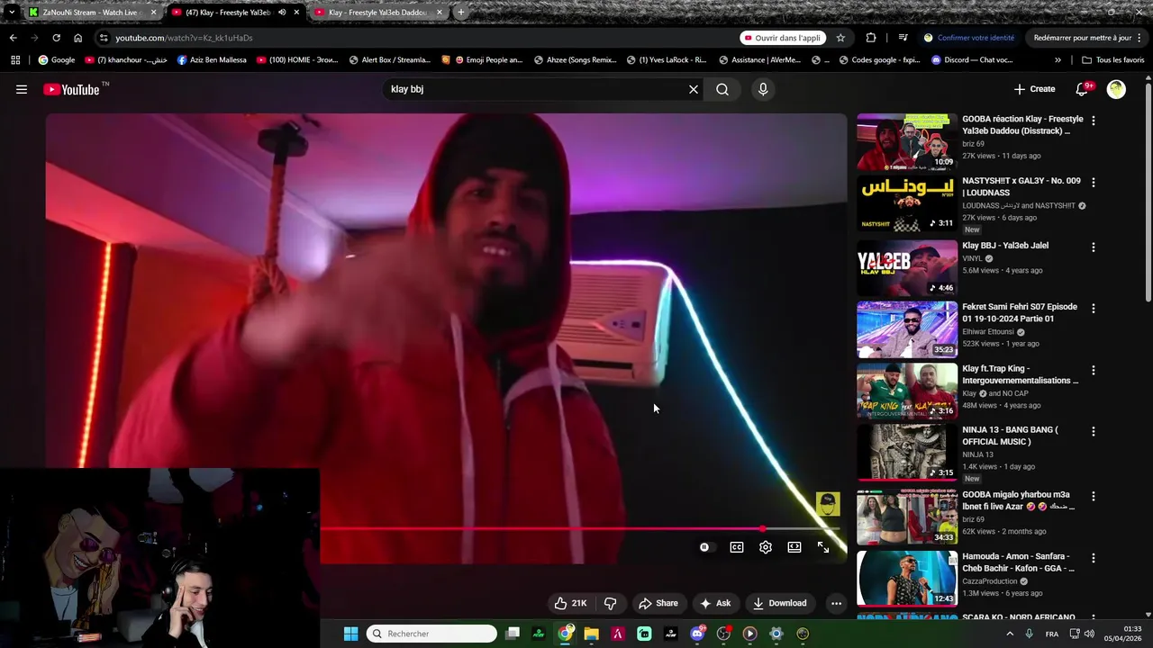Open the browser apps grid icon

(x=15, y=60)
